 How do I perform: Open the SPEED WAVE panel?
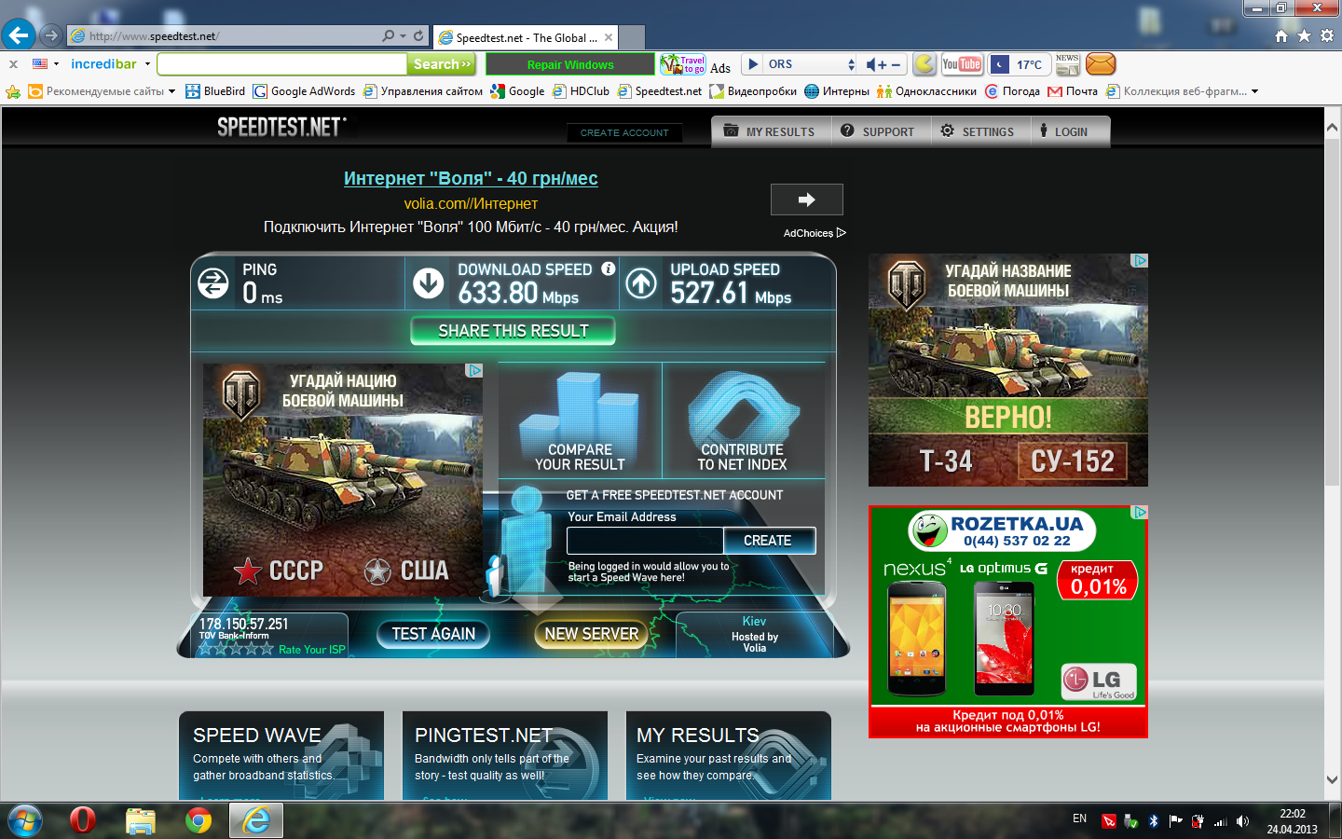click(281, 756)
